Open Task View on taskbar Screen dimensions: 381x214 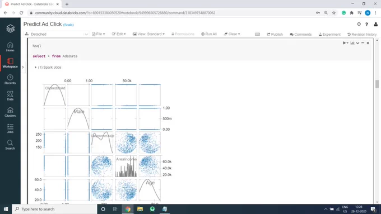point(115,209)
